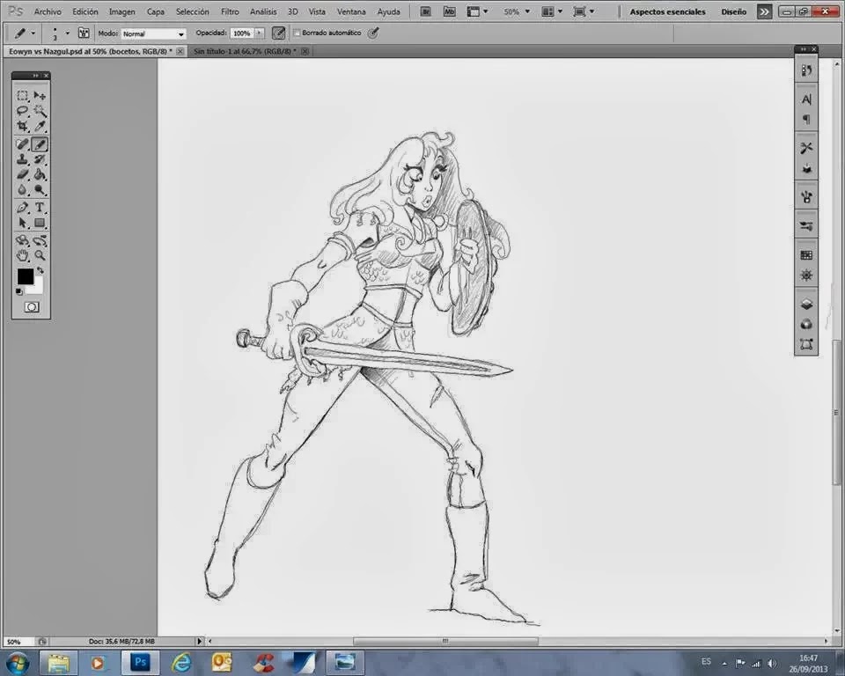
Task: Toggle the brush panel button
Action: 84,33
